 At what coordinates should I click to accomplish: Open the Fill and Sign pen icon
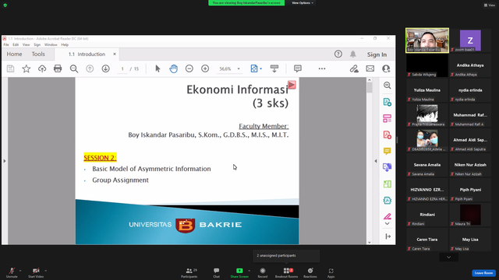point(354,68)
